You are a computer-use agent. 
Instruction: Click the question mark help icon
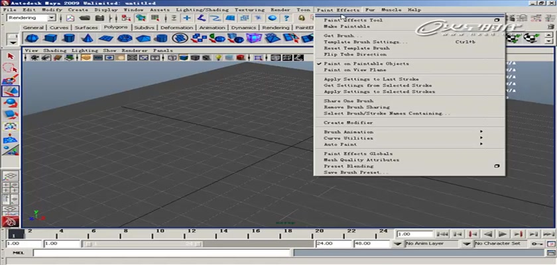pos(286,18)
